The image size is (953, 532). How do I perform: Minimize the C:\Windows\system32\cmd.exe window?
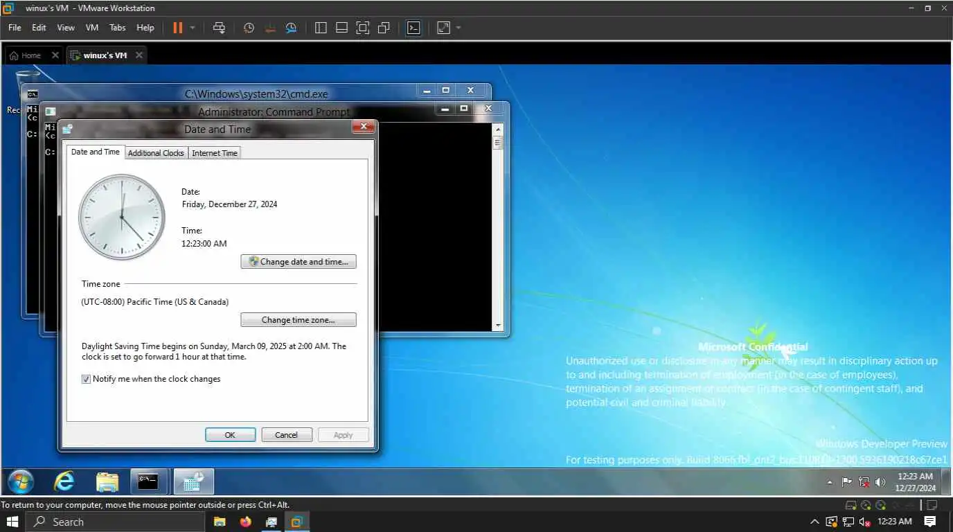pyautogui.click(x=427, y=91)
